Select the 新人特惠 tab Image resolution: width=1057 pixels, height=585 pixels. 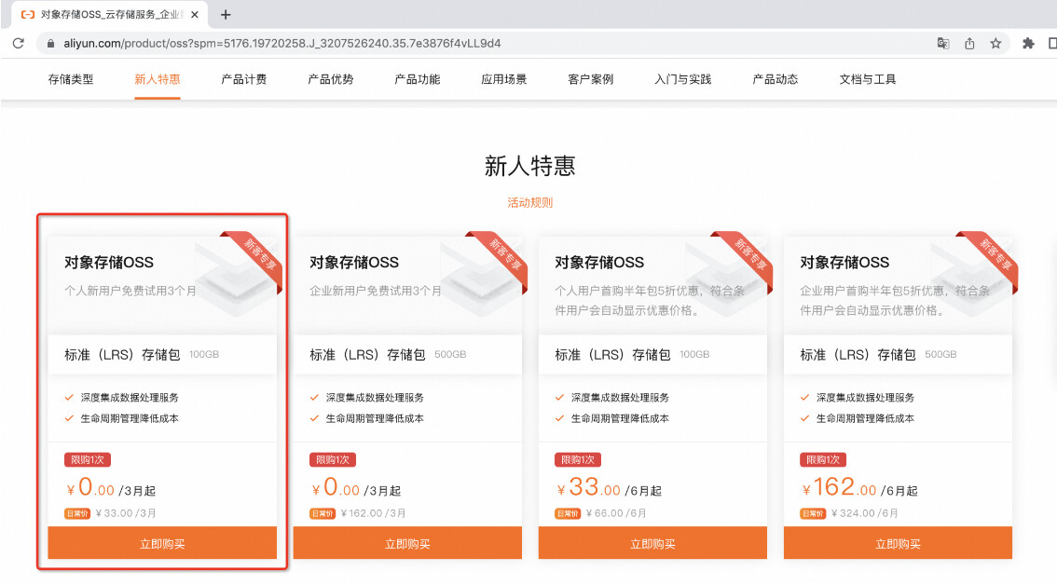pyautogui.click(x=158, y=79)
